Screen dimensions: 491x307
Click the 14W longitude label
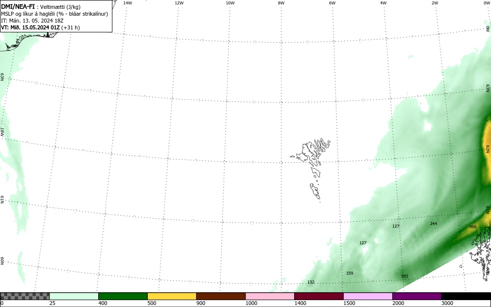(x=128, y=3)
